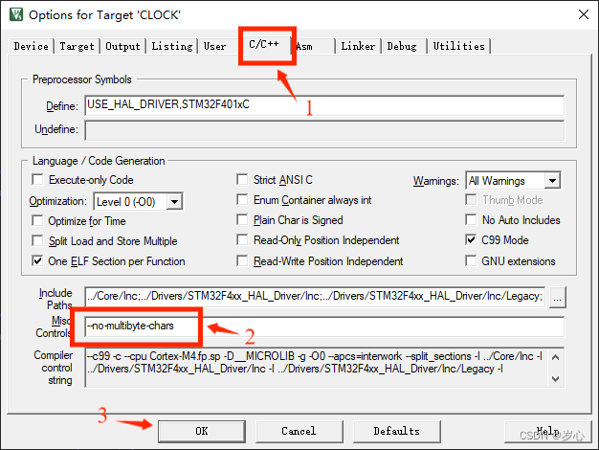Image resolution: width=599 pixels, height=450 pixels.
Task: Enable Execute-only Code checkbox
Action: pyautogui.click(x=37, y=179)
